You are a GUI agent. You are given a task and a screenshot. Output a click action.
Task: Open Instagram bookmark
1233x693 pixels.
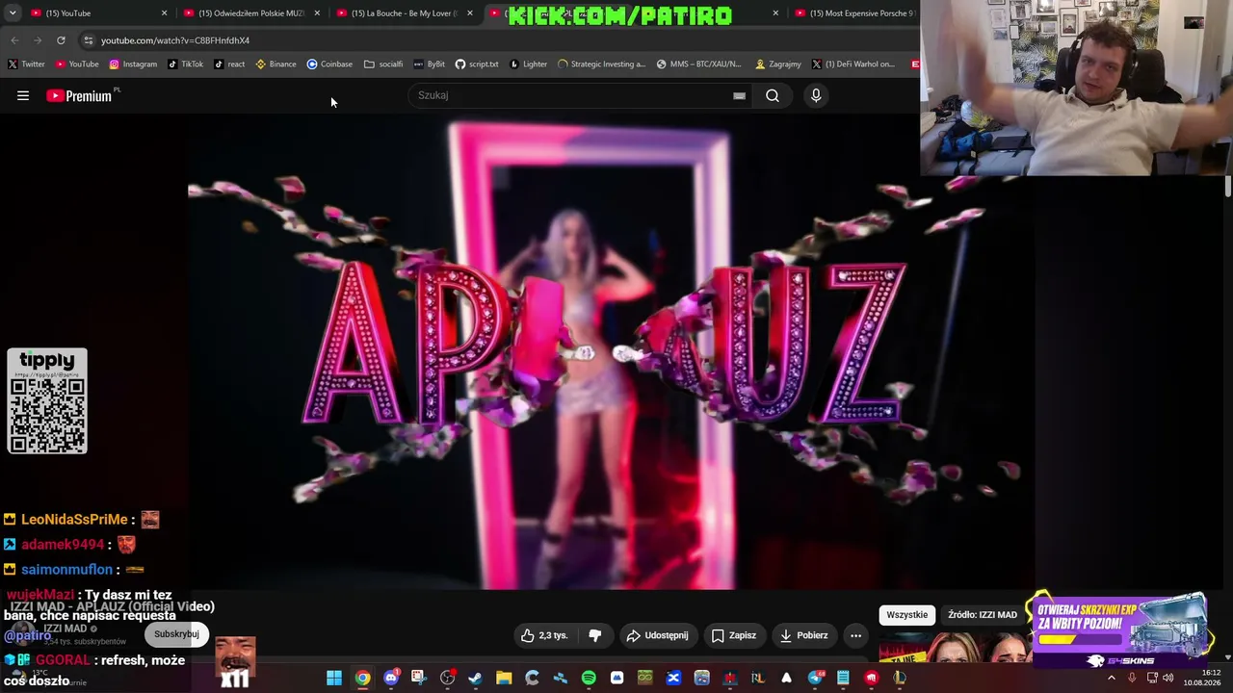[x=133, y=64]
